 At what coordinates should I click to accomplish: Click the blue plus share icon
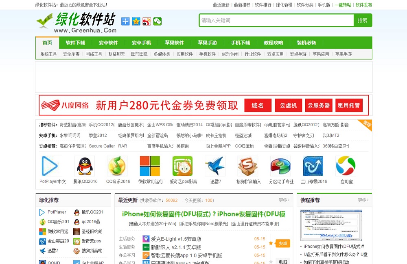coord(125,21)
